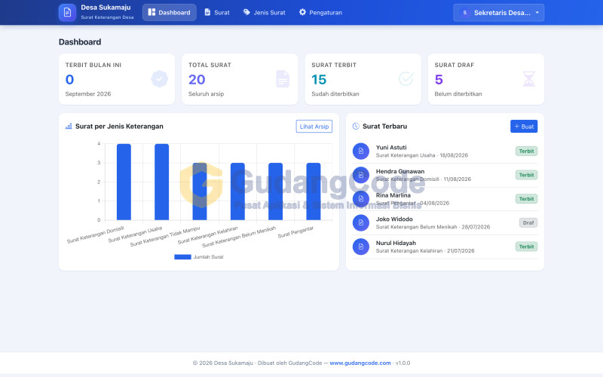Click the Total Surat value 20
The width and height of the screenshot is (603, 377).
click(x=197, y=80)
